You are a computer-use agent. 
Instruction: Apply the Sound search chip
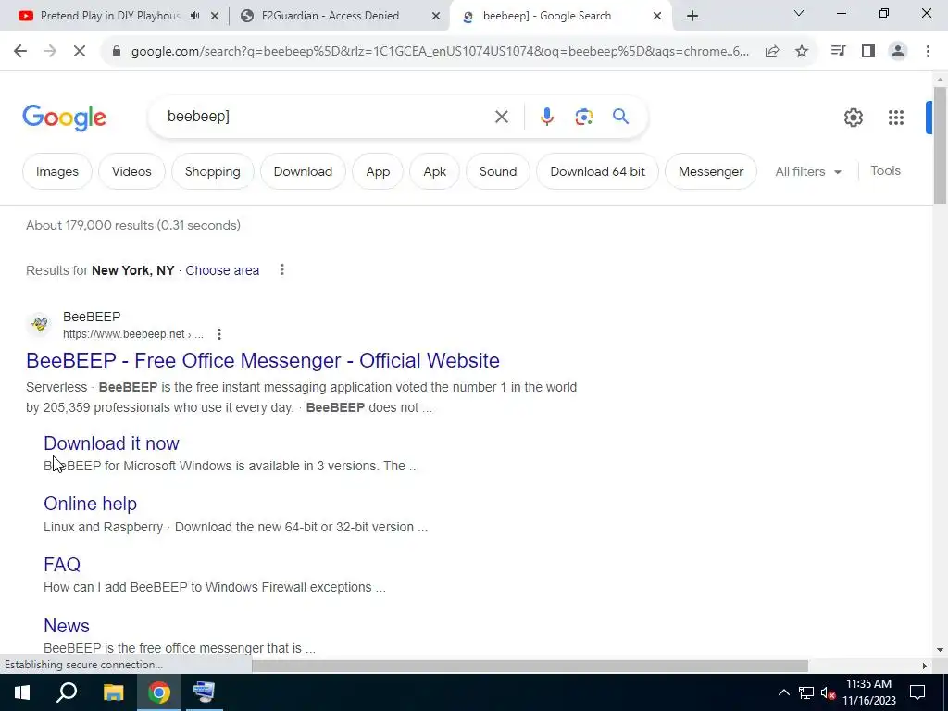[498, 171]
